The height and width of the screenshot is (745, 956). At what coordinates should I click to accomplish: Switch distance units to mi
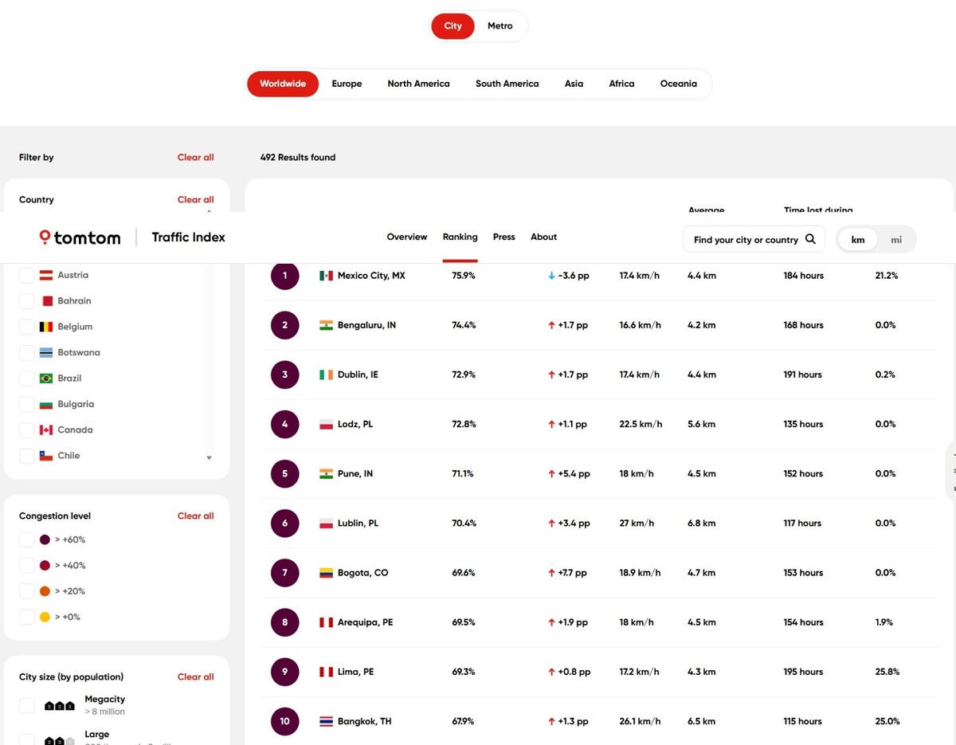(896, 240)
